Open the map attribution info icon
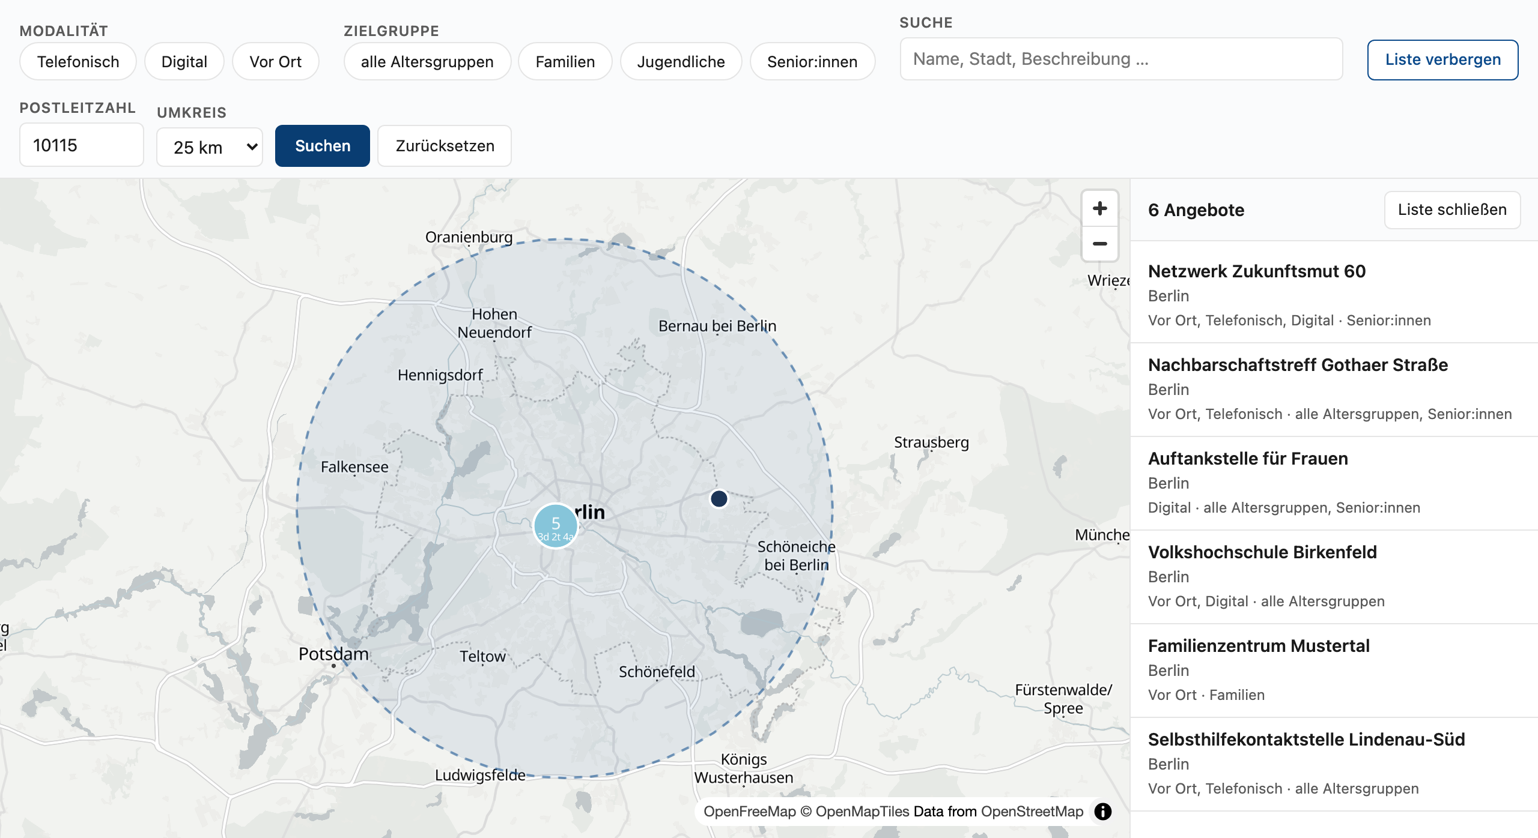 click(1102, 812)
